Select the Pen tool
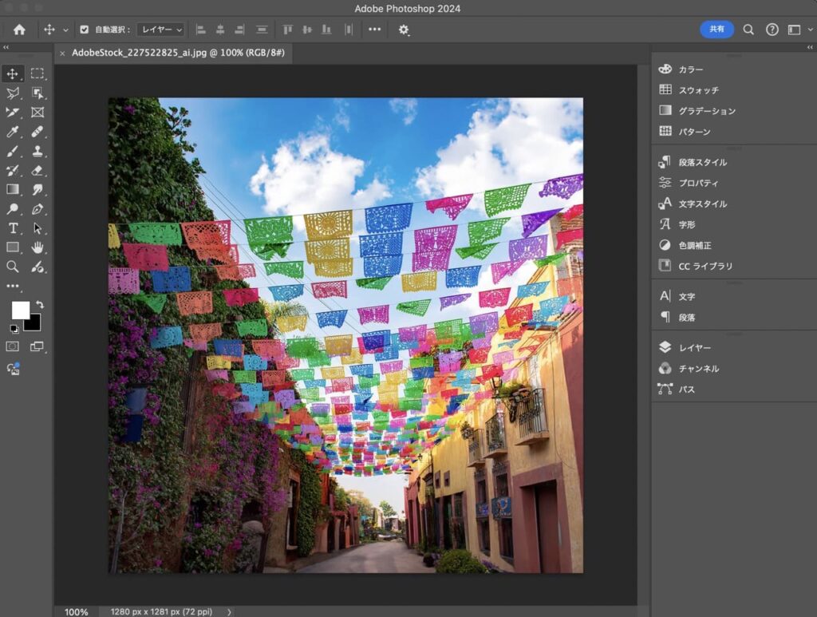 click(37, 209)
